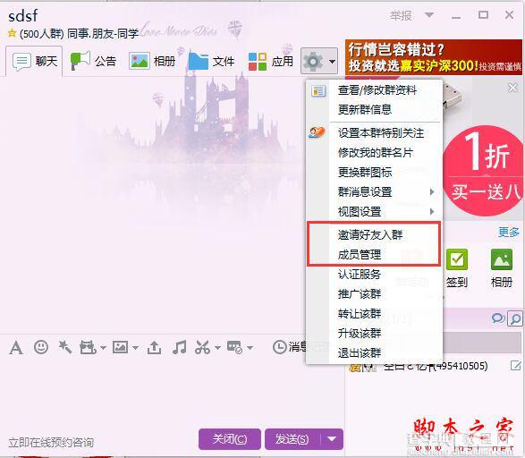
Task: Select 推广该群 menu item
Action: [360, 293]
